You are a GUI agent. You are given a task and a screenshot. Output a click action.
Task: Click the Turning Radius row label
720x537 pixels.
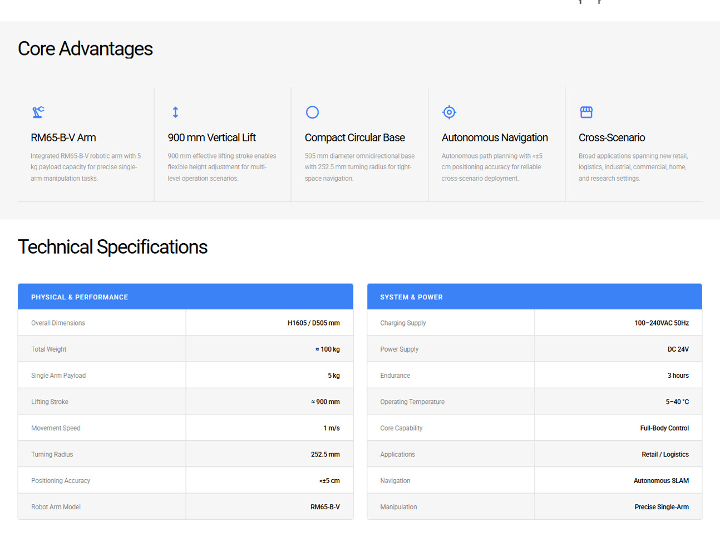(x=52, y=455)
